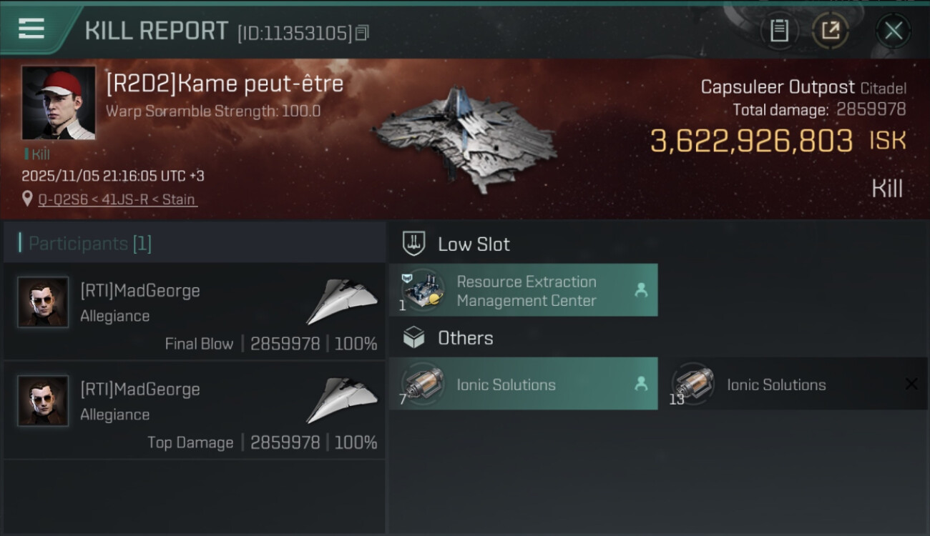
Task: Click MadGeorge's Top Damage portrait
Action: tap(43, 401)
